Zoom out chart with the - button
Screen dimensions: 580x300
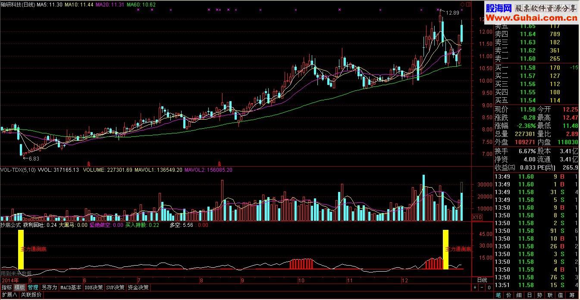click(x=482, y=288)
